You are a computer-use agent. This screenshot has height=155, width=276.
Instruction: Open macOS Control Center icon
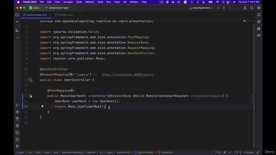[228, 2]
